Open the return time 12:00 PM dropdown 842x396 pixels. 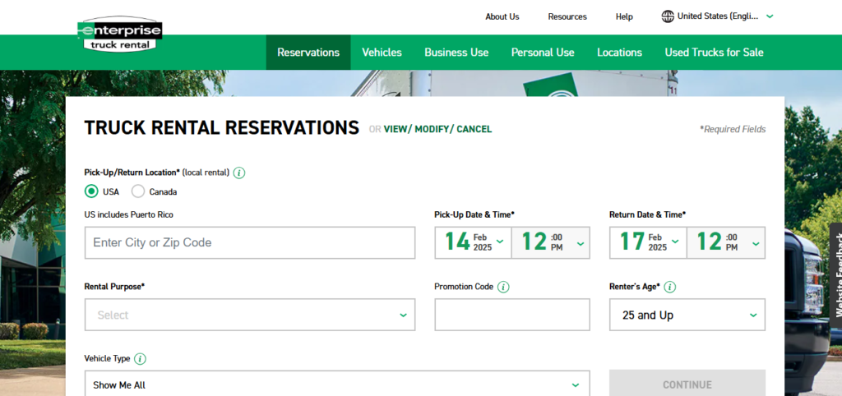[726, 242]
